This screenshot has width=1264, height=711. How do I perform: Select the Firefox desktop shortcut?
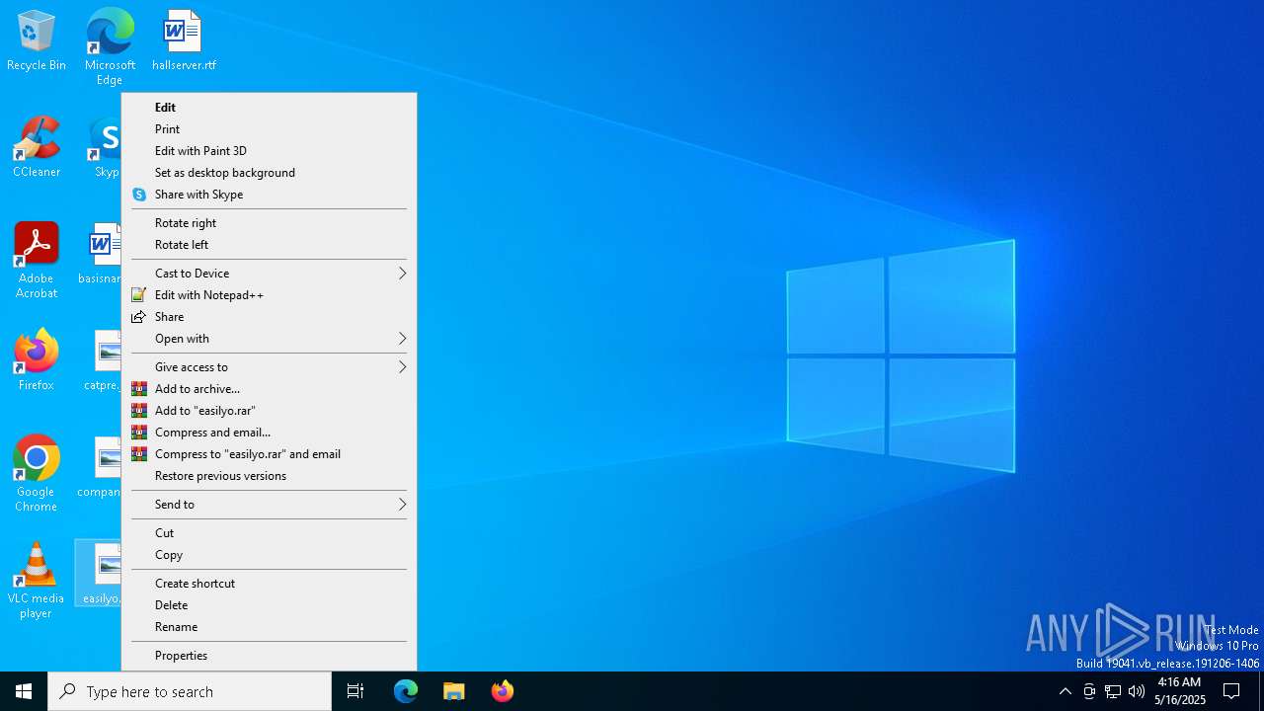37,360
